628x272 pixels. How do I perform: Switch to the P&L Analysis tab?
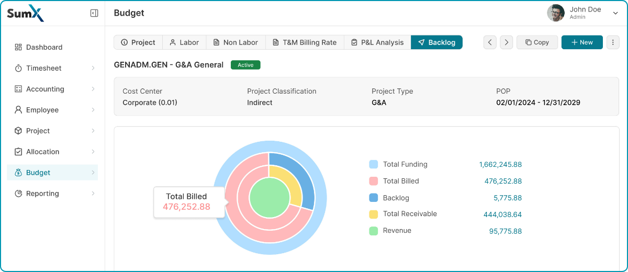pos(377,42)
